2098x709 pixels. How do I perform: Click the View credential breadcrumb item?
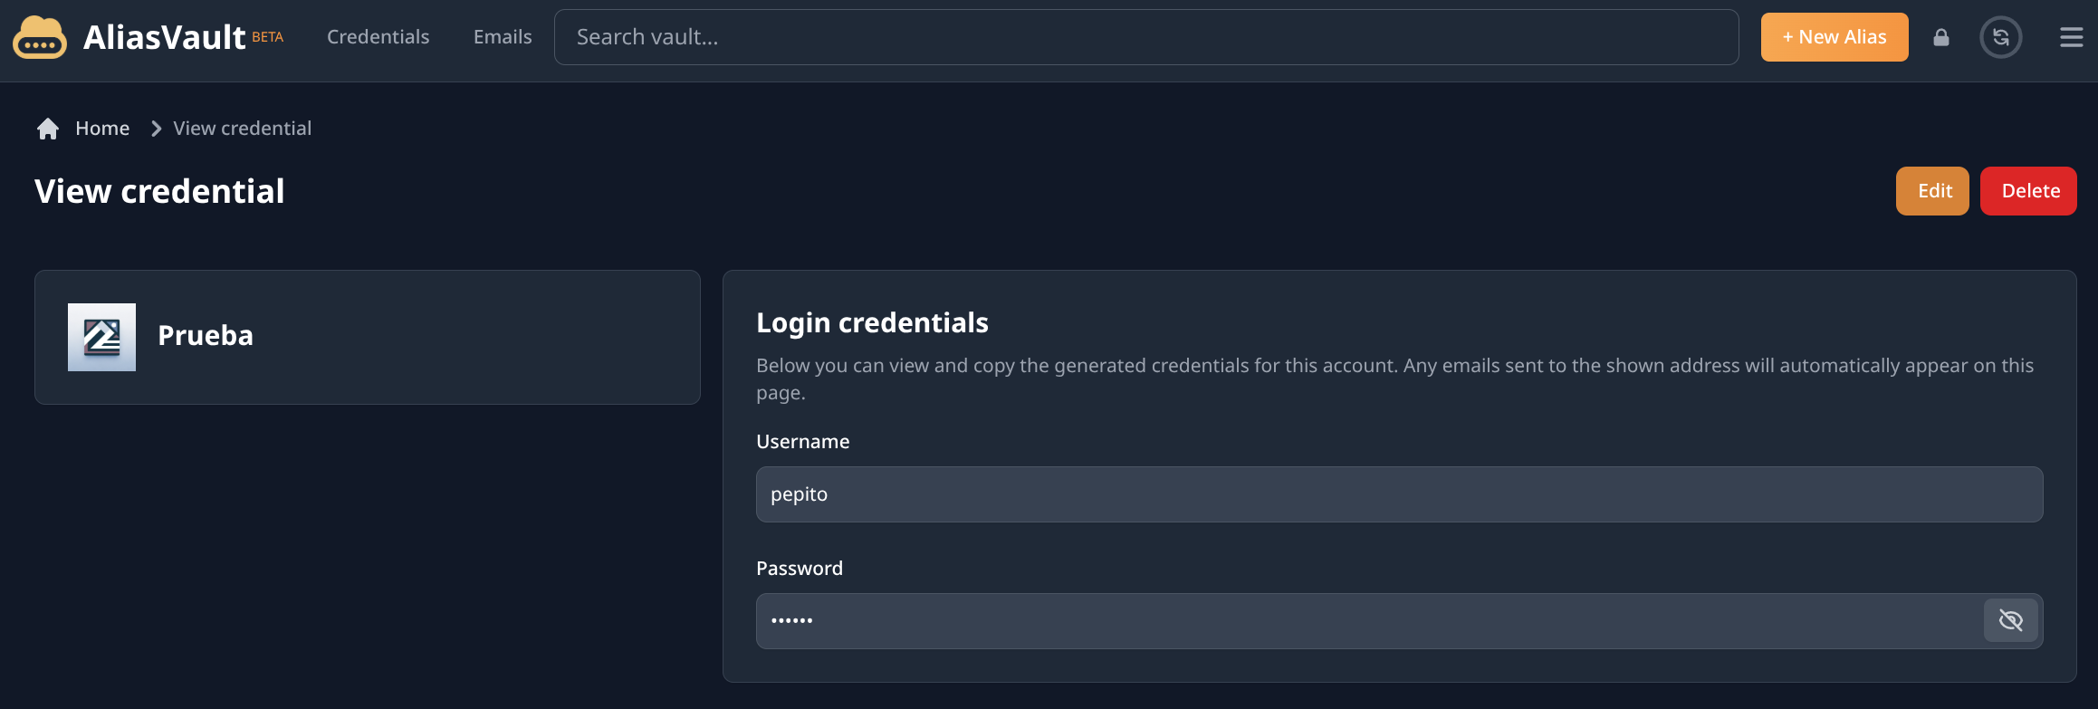tap(242, 129)
